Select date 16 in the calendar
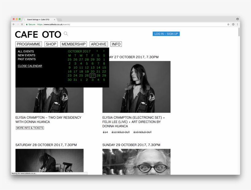This screenshot has height=190, width=251. tap(69, 71)
